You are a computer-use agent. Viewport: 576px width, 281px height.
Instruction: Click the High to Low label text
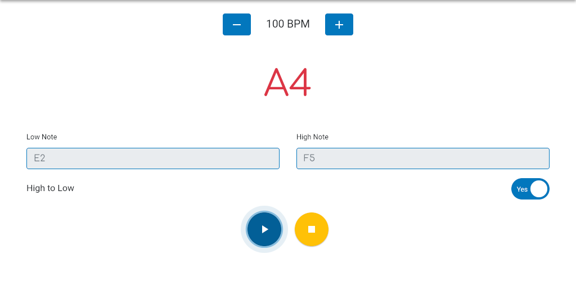[50, 188]
